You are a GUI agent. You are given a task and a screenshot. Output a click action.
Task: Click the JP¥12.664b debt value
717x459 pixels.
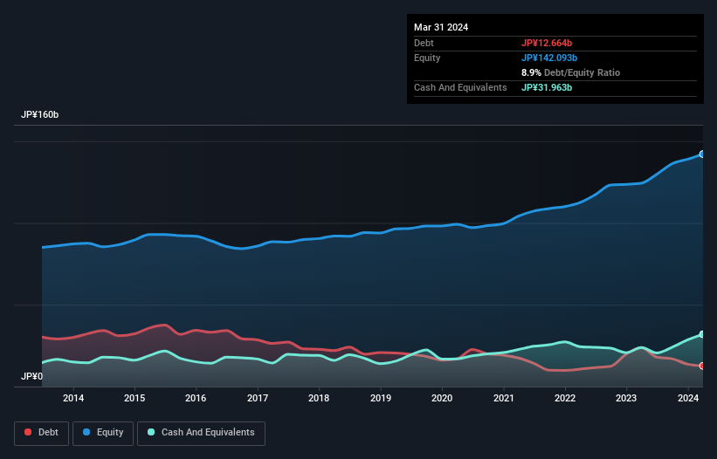coord(547,43)
